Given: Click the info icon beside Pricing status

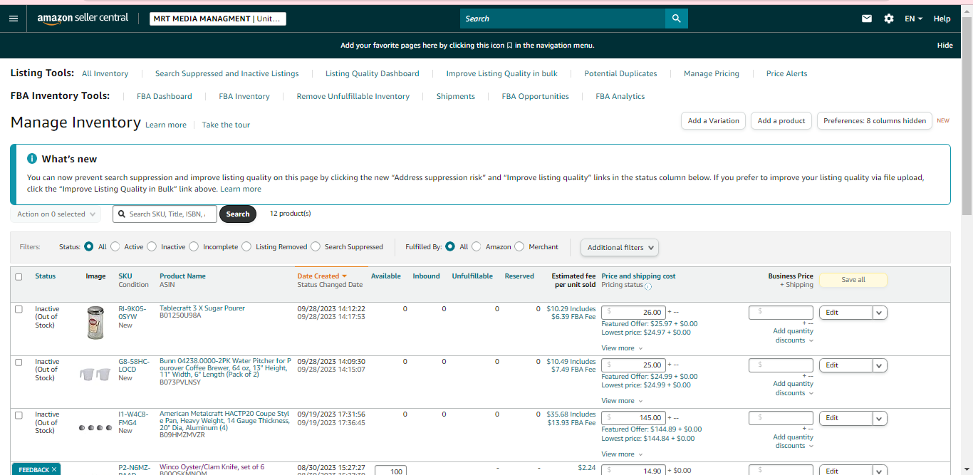Looking at the screenshot, I should (648, 286).
